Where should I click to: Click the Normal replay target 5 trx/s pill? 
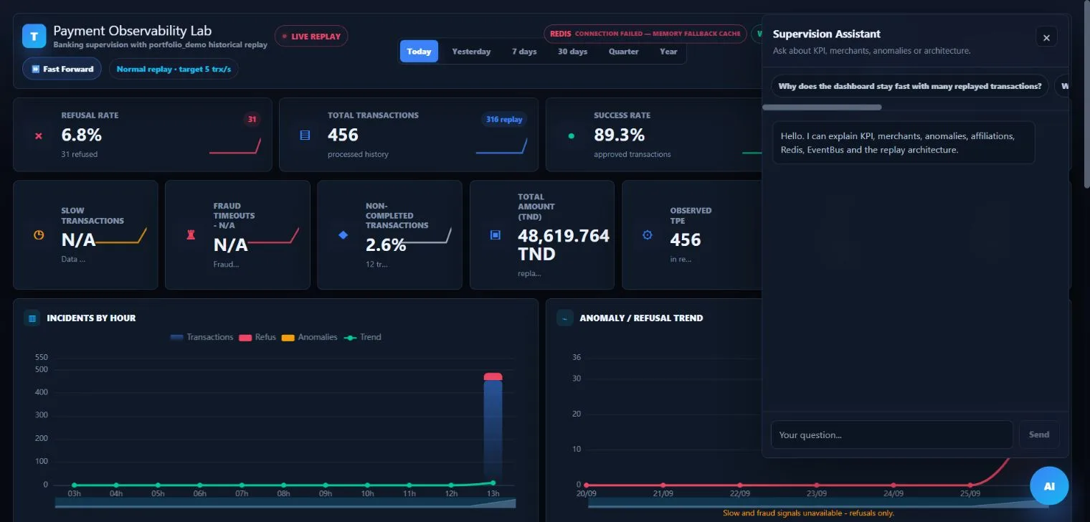point(174,69)
